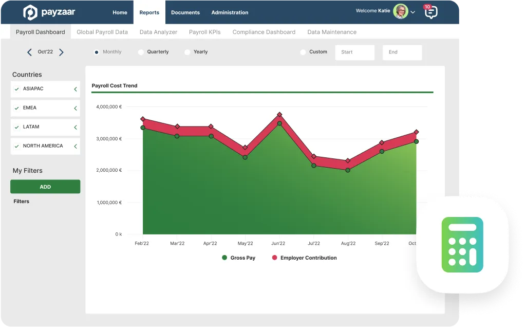
Task: Open the chat messages icon
Action: click(x=430, y=12)
